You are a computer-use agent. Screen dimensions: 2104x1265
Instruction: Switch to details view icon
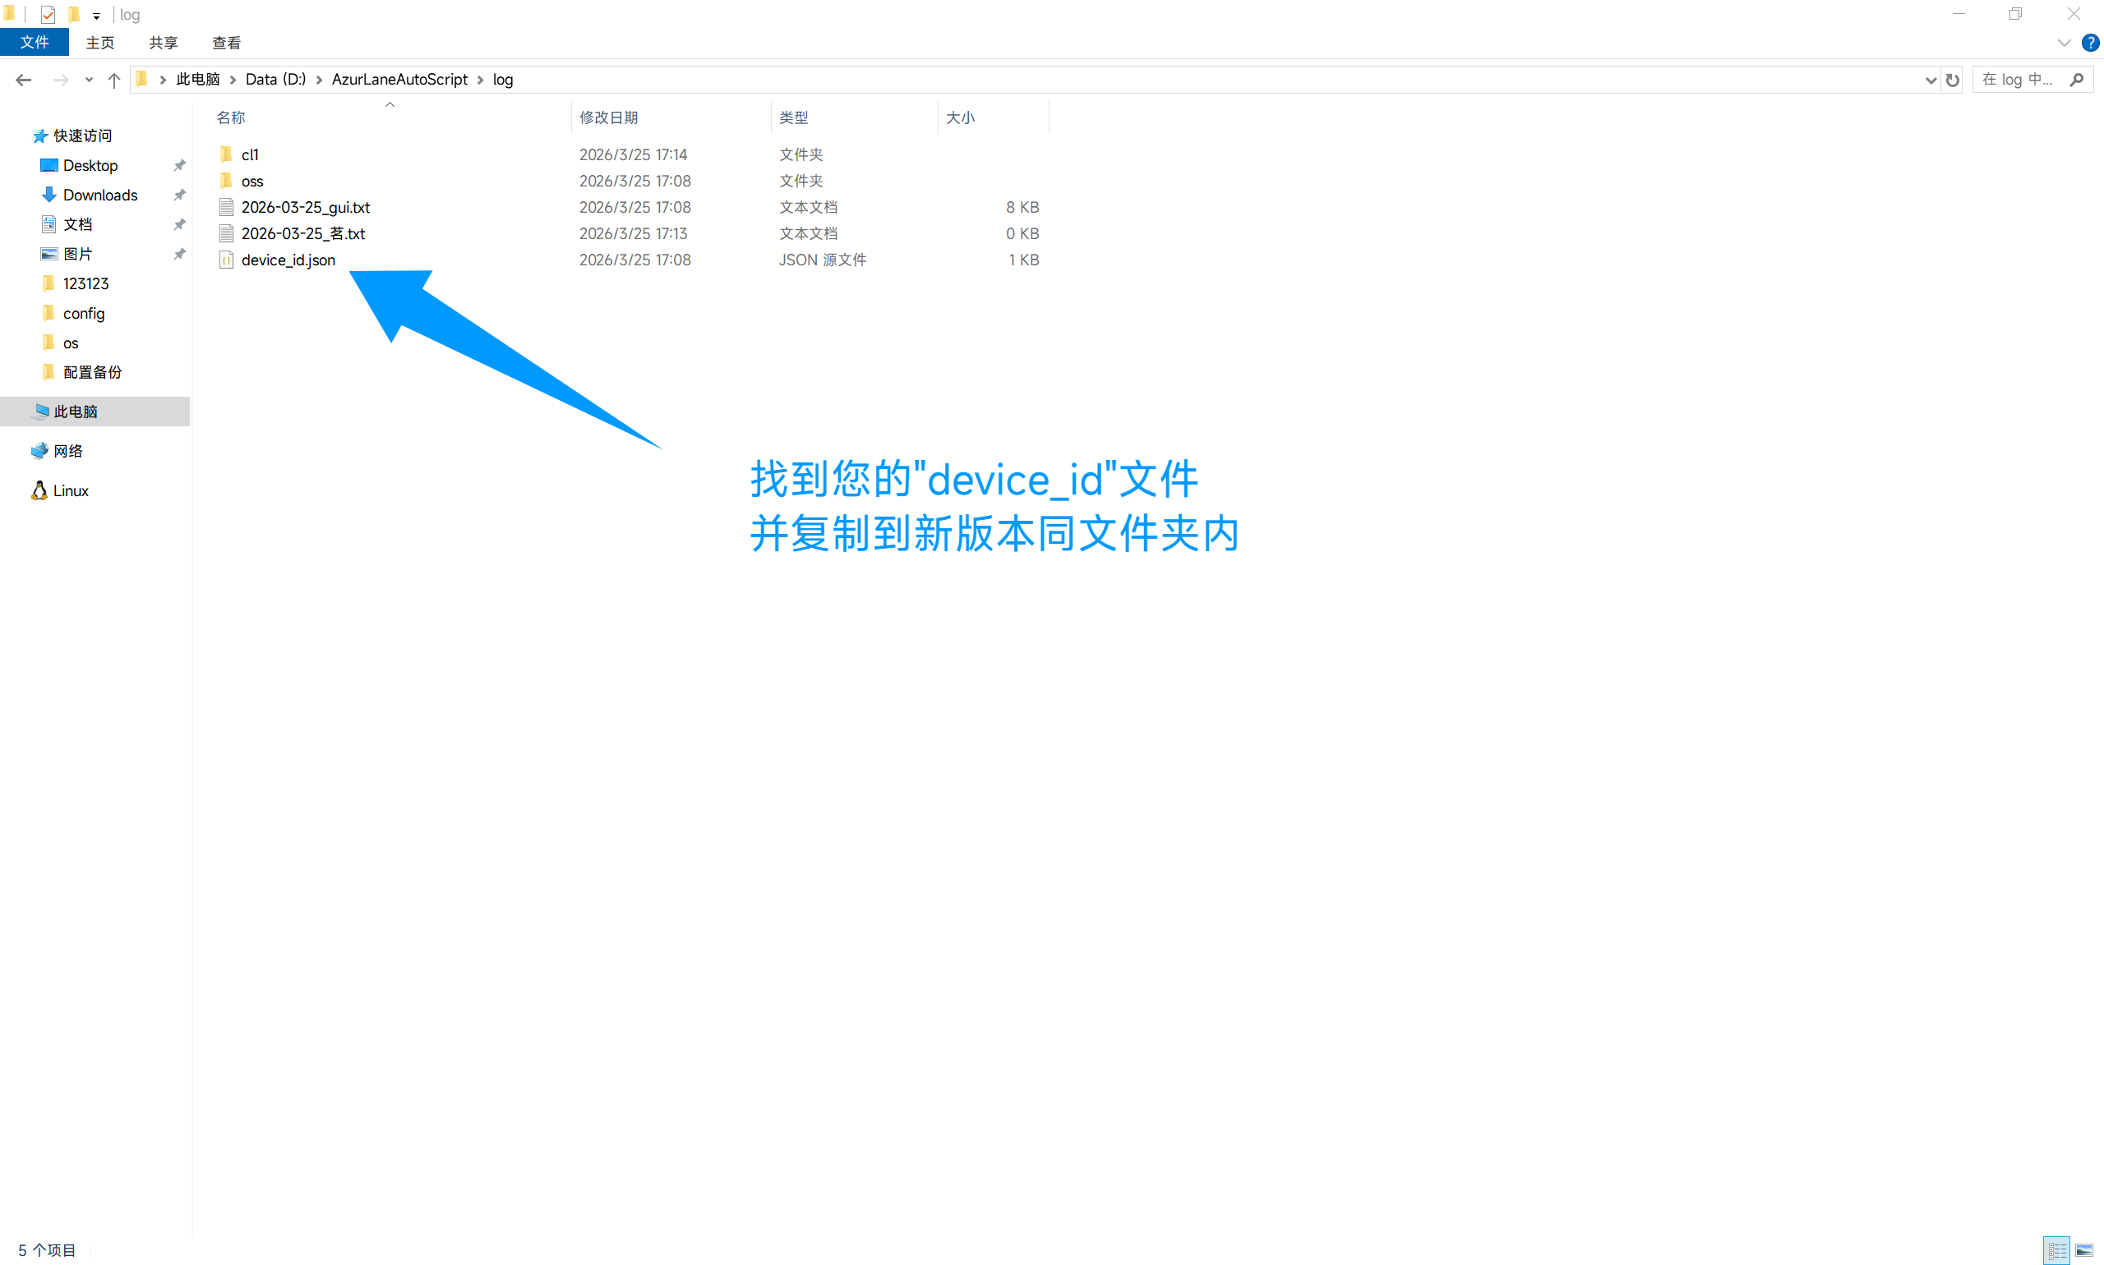click(2056, 1250)
